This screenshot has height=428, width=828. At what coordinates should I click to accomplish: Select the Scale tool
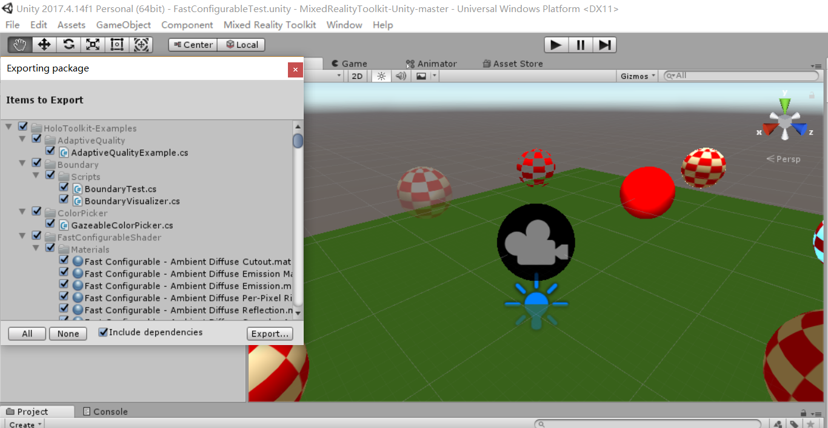point(93,45)
